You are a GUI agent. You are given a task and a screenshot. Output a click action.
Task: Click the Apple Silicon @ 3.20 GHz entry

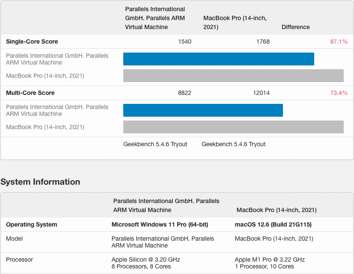146,259
